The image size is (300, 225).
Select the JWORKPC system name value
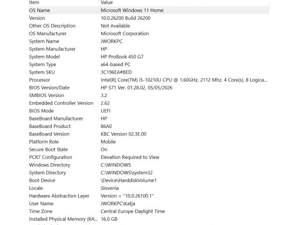coord(112,41)
